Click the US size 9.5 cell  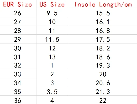coord(52,13)
